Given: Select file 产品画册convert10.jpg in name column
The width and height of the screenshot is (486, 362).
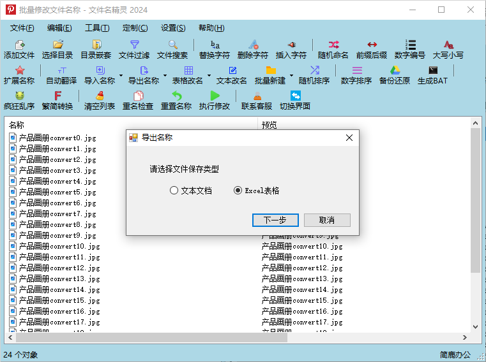Looking at the screenshot, I should 54,246.
